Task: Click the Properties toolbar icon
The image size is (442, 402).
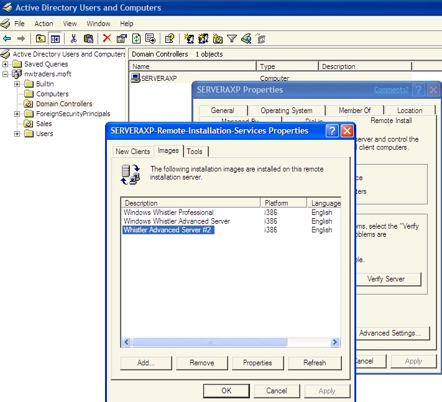Action: pyautogui.click(x=122, y=39)
